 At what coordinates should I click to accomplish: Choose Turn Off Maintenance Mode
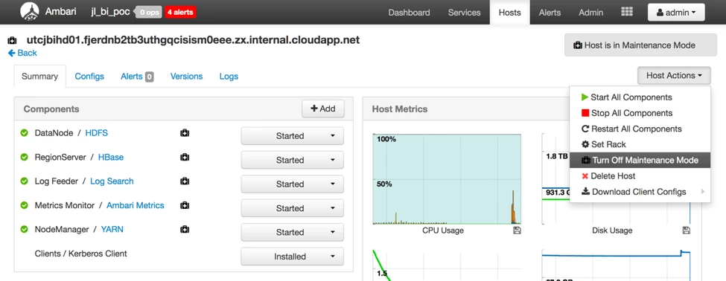(640, 161)
